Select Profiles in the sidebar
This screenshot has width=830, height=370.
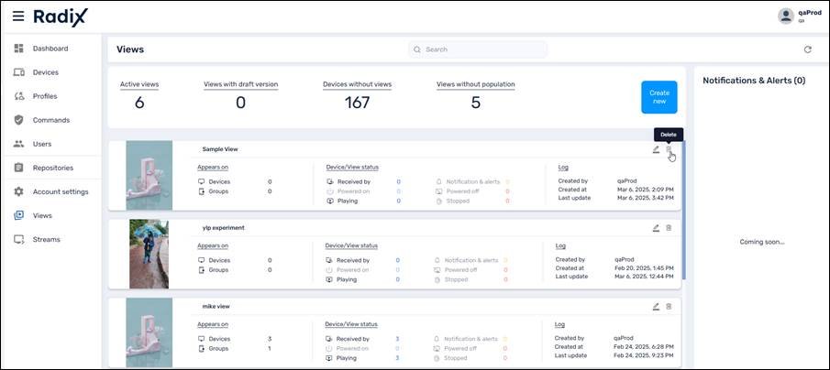[x=44, y=96]
